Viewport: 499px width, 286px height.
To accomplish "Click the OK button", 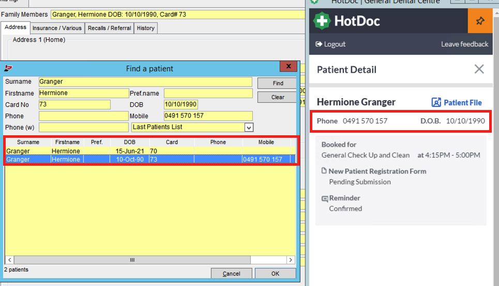I will (275, 274).
